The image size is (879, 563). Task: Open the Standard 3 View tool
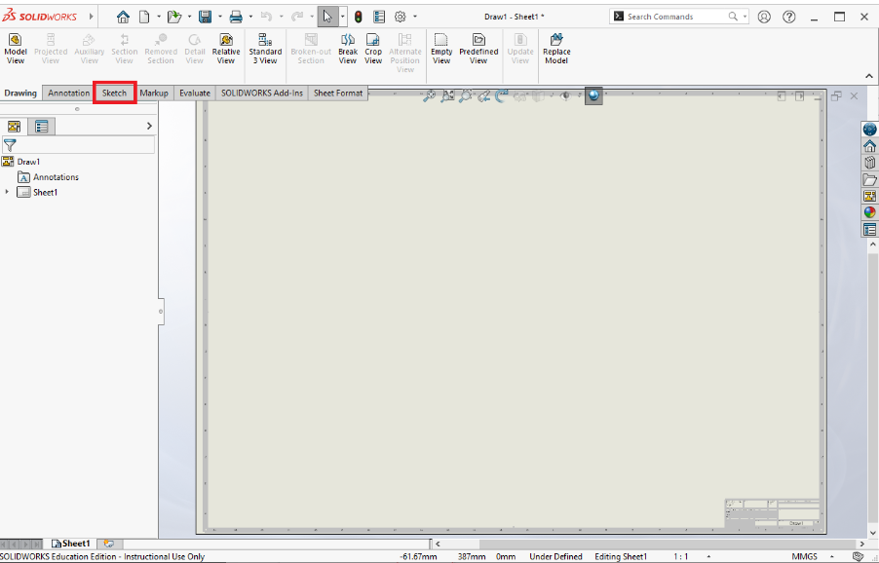point(265,47)
